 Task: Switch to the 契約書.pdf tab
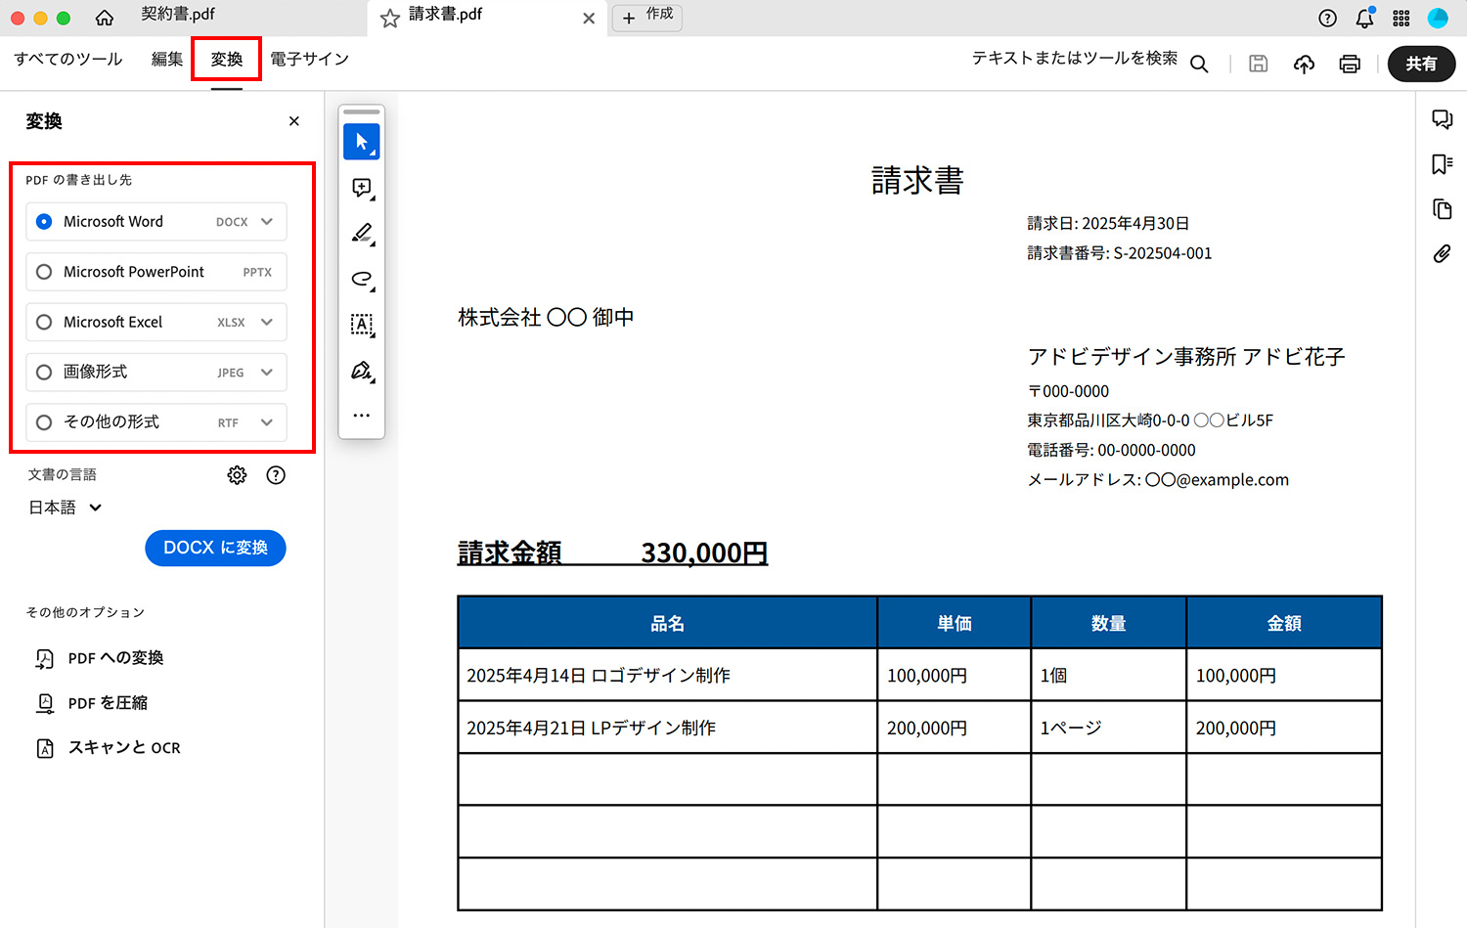point(178,14)
